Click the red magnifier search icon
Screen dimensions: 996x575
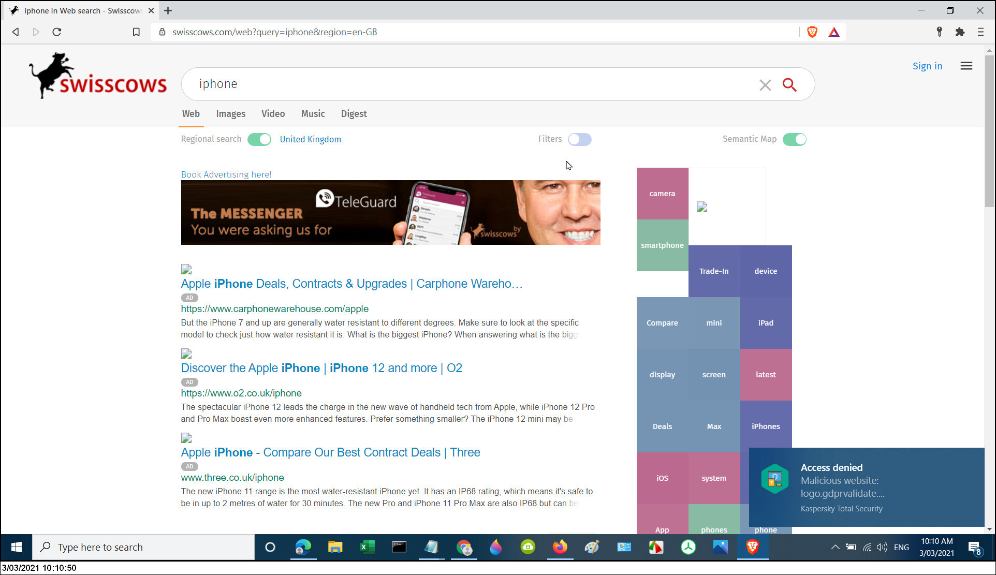[x=789, y=84]
